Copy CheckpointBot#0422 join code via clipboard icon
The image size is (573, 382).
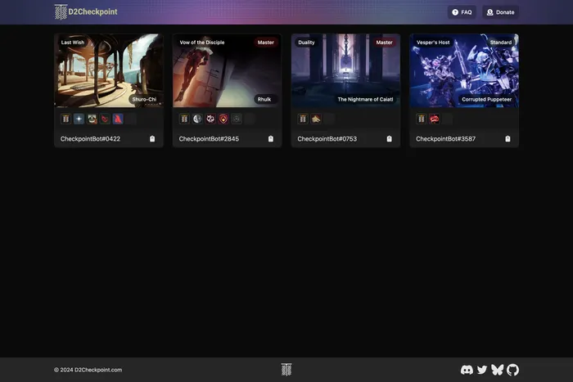coord(152,139)
